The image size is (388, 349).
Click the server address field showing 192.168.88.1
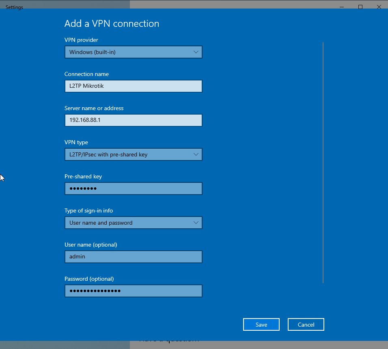(133, 120)
